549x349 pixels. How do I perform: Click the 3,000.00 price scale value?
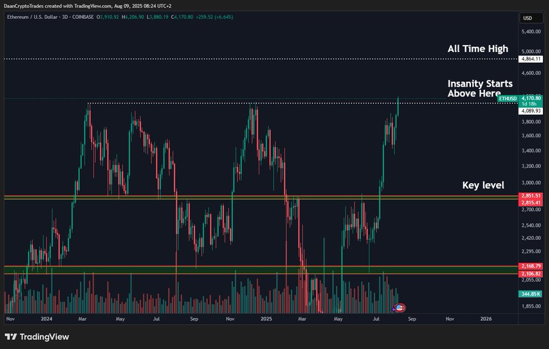point(531,182)
